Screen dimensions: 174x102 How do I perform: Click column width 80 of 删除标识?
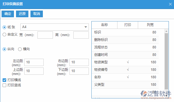(x=154, y=40)
